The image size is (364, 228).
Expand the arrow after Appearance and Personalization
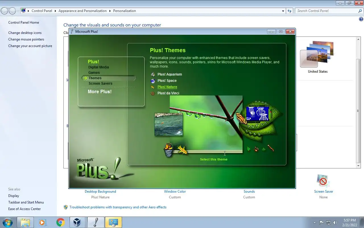110,11
